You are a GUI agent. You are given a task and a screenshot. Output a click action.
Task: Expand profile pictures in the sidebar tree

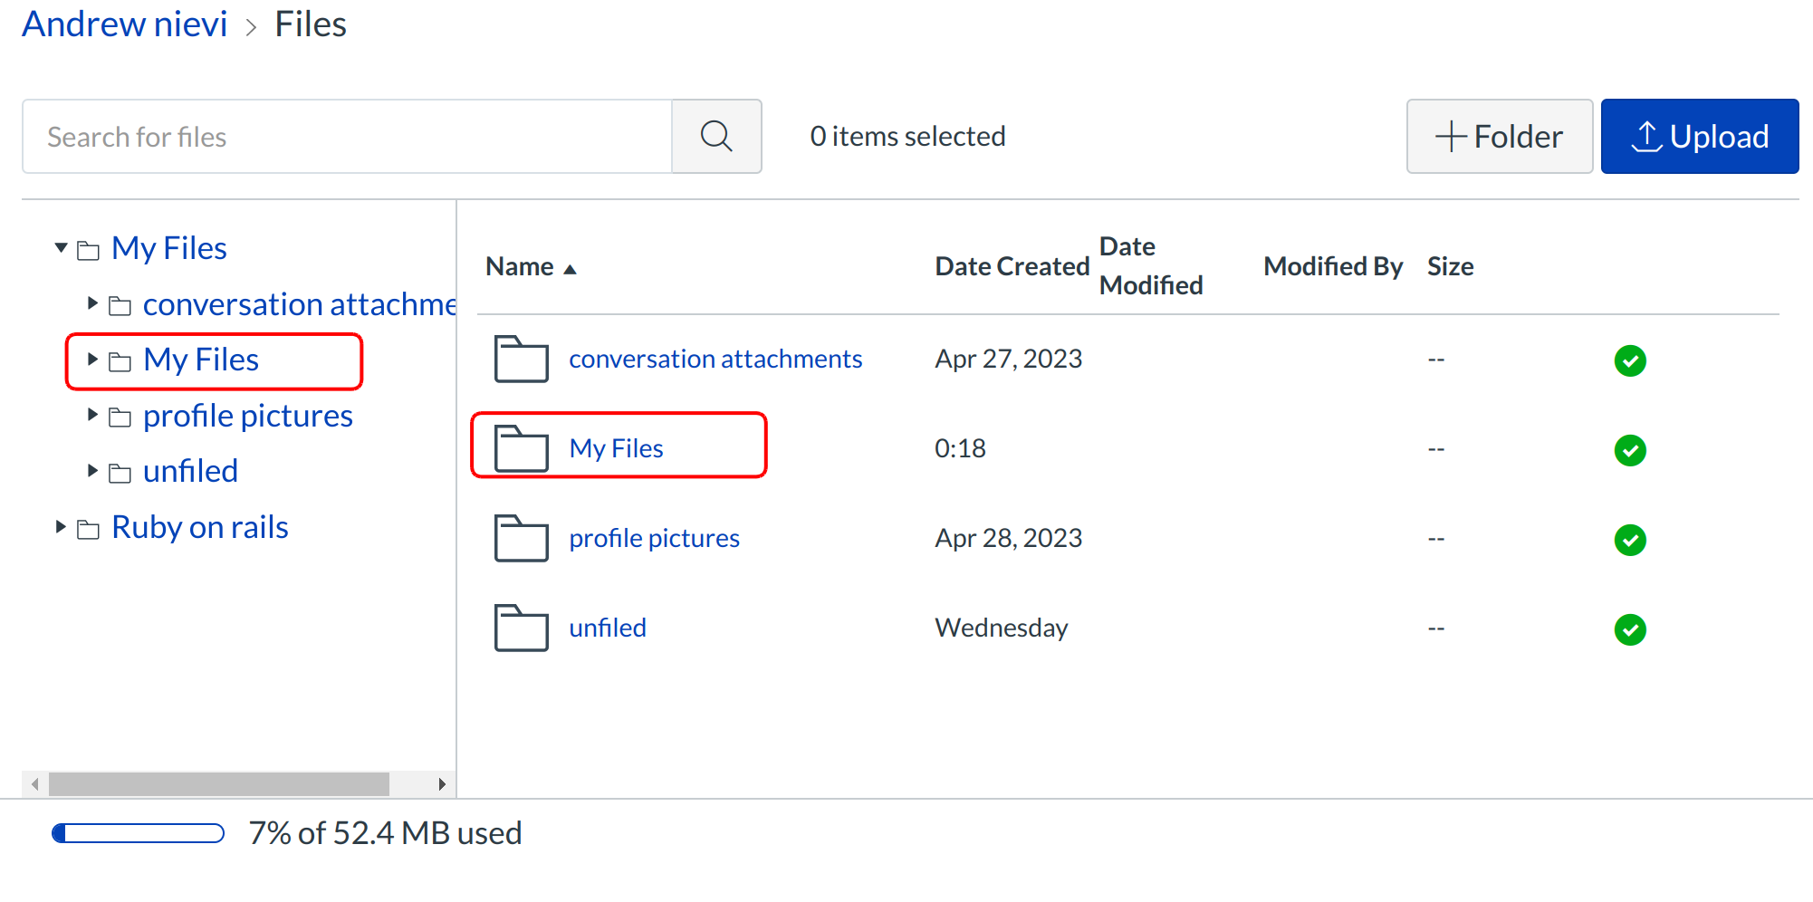pos(92,416)
